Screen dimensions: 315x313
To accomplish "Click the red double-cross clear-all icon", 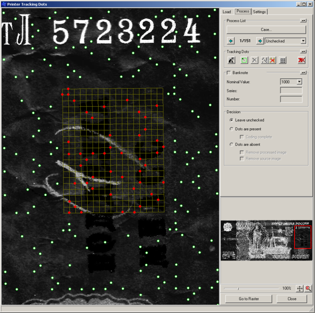I will click(x=302, y=60).
